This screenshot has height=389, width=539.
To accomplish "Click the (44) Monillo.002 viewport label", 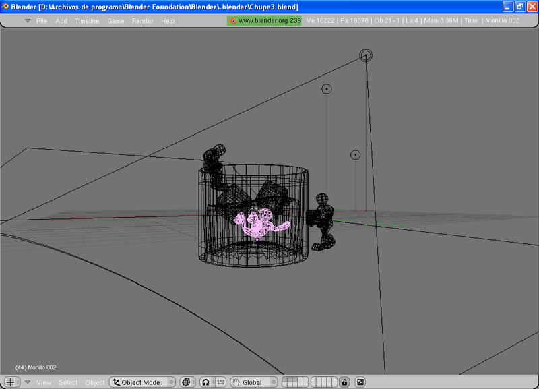I will (x=36, y=367).
